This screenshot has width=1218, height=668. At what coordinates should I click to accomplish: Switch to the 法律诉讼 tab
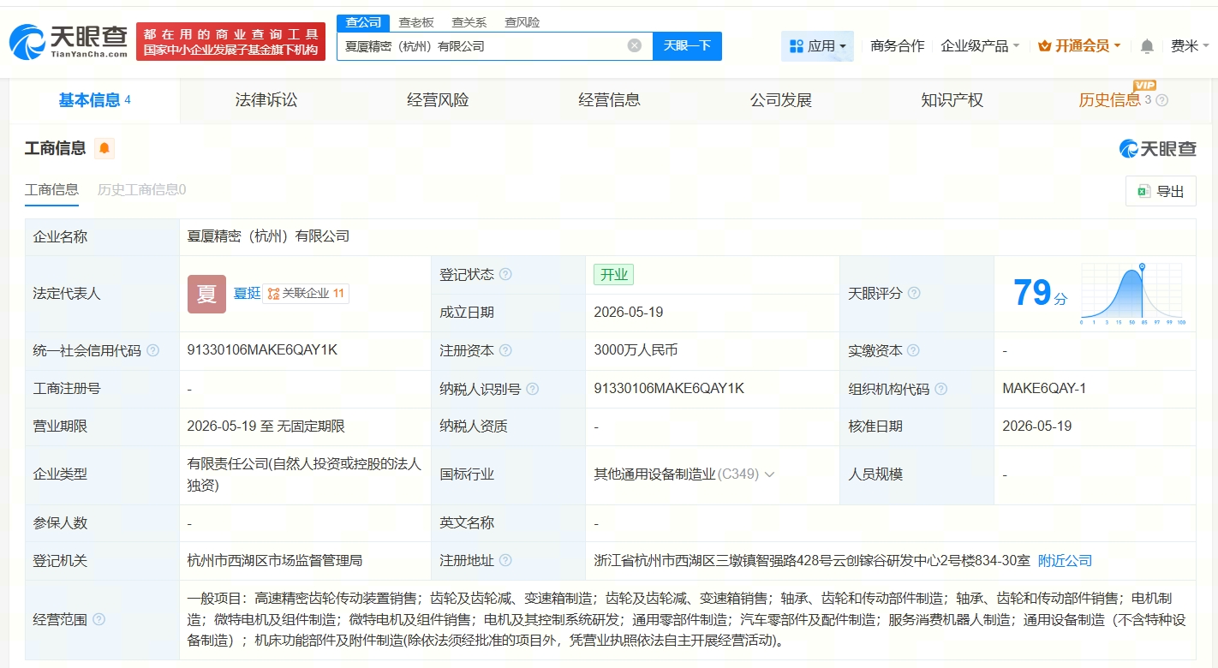266,100
